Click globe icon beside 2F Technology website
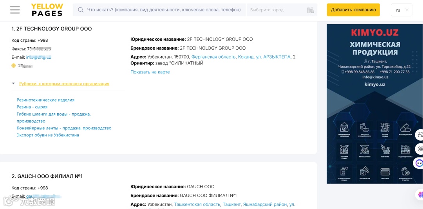The height and width of the screenshot is (209, 423). pyautogui.click(x=13, y=66)
